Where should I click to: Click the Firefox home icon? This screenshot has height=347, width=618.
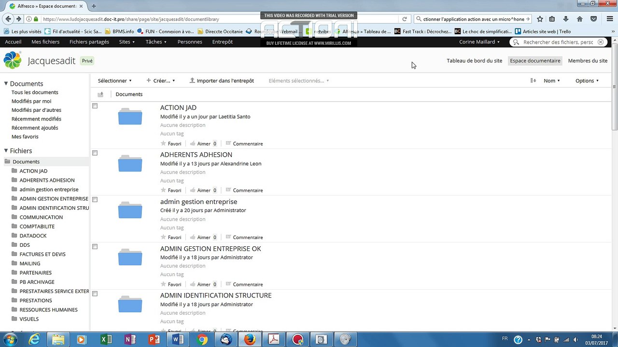click(580, 19)
